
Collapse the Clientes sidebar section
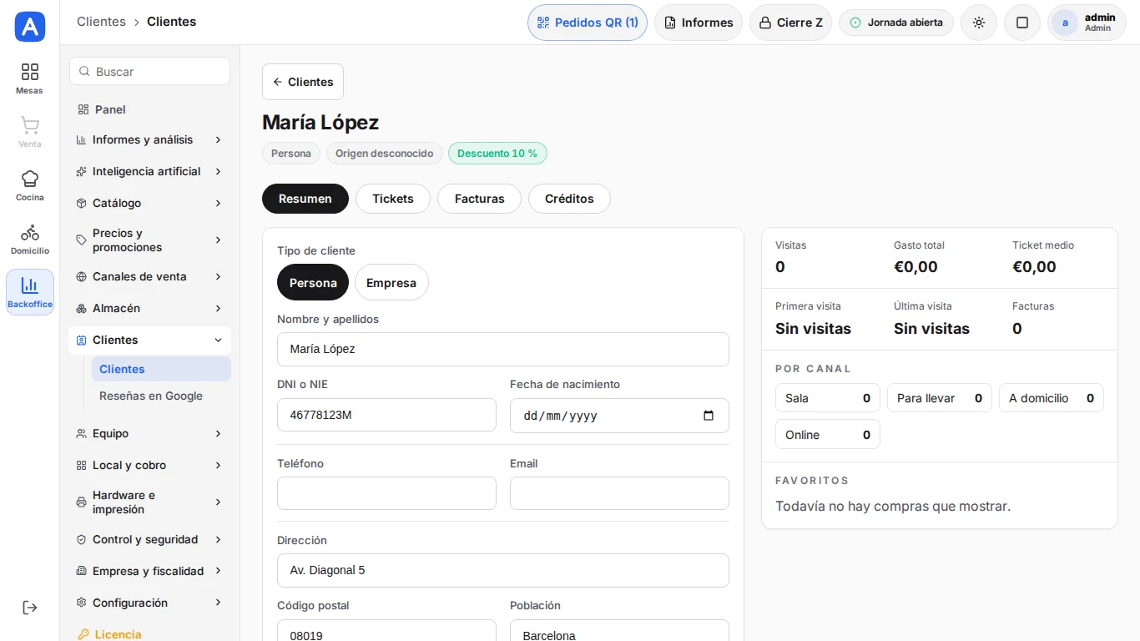pos(149,340)
